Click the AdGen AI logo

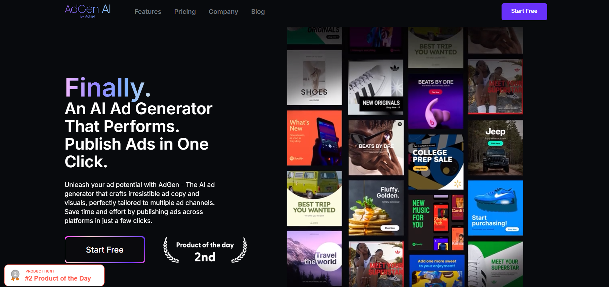(88, 11)
